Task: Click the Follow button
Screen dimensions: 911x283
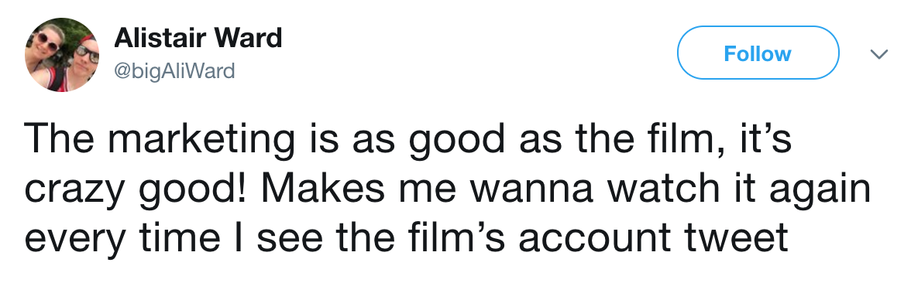Action: click(758, 53)
